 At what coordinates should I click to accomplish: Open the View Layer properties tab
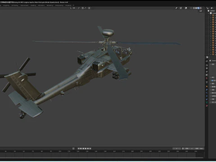(207, 72)
